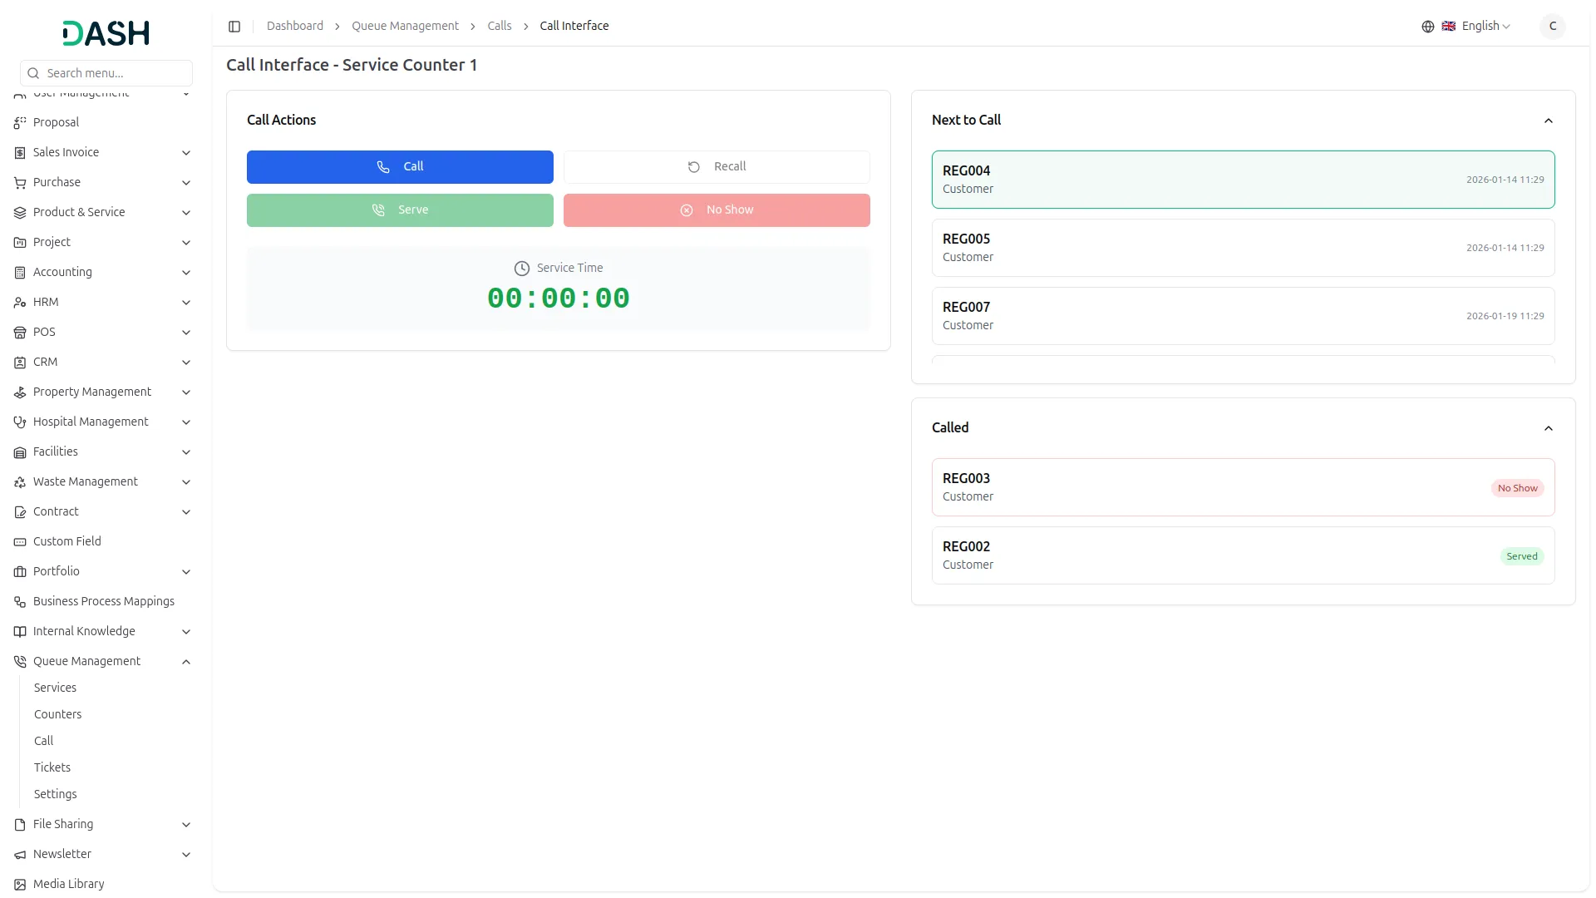The height and width of the screenshot is (898, 1596).
Task: Click the Custom Field icon
Action: (20, 542)
